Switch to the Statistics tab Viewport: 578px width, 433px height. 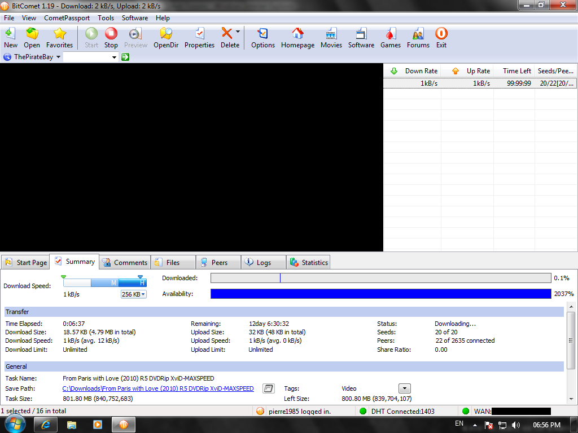coord(309,263)
